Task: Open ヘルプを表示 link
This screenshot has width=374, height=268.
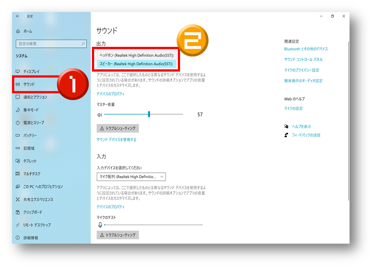Action: pyautogui.click(x=302, y=126)
